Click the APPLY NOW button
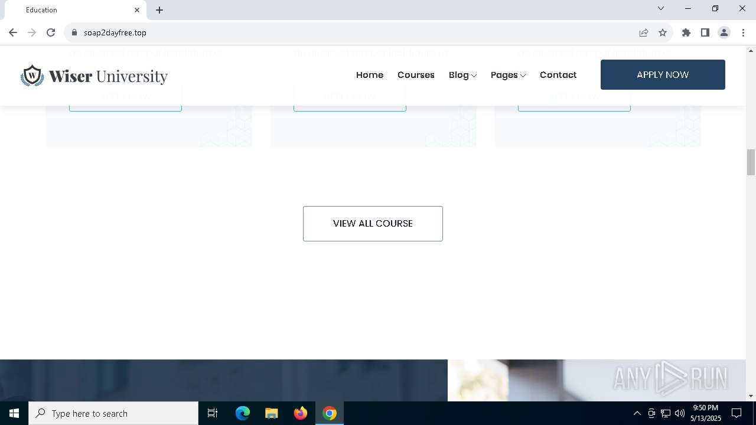 click(x=663, y=74)
